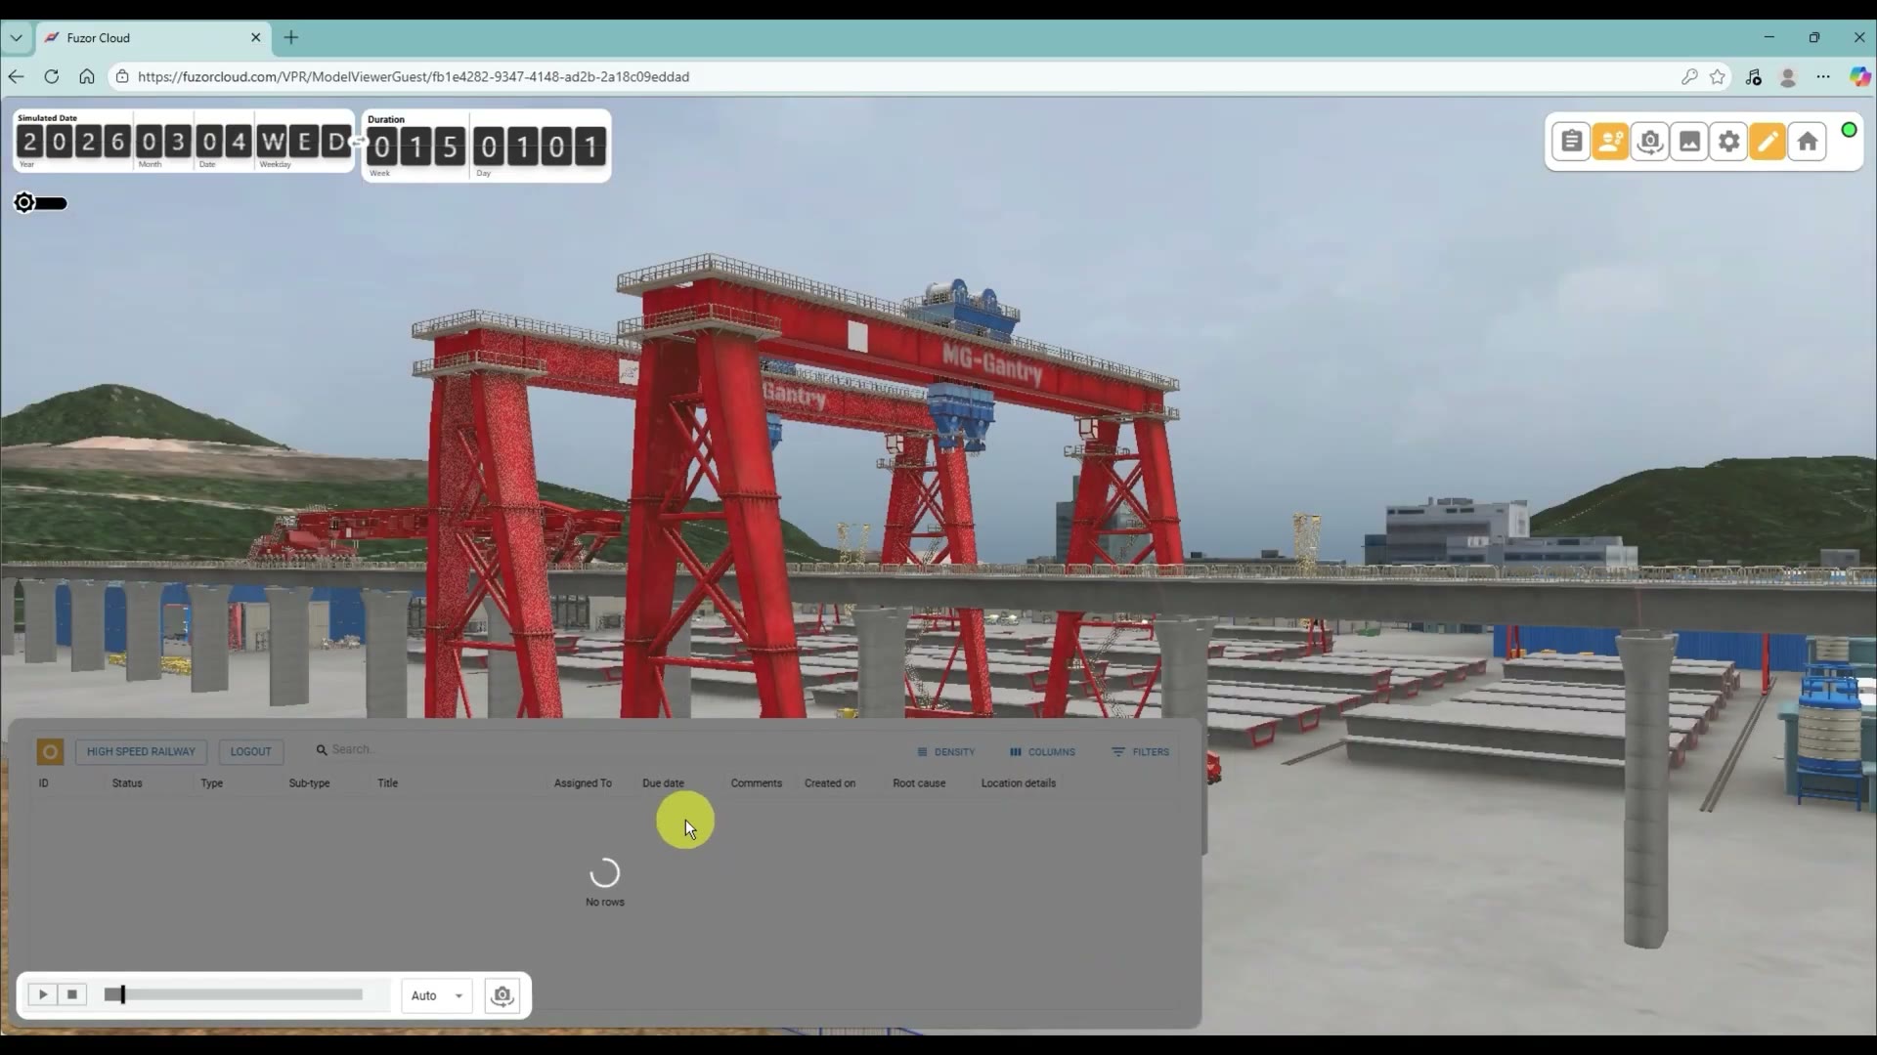
Task: Click the orange circle icon in issue panel
Action: coord(50,751)
